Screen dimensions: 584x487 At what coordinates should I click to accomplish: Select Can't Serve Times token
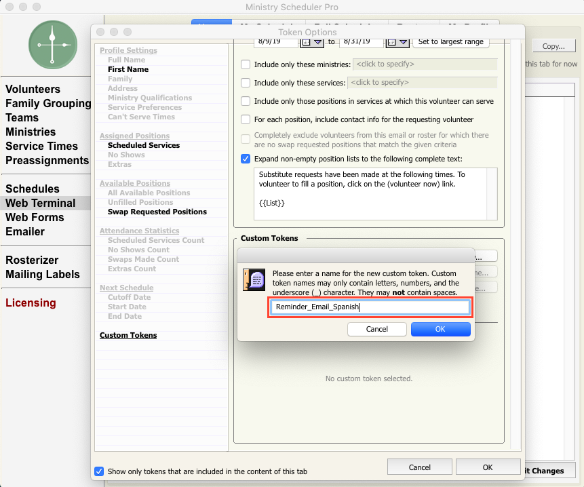(141, 117)
